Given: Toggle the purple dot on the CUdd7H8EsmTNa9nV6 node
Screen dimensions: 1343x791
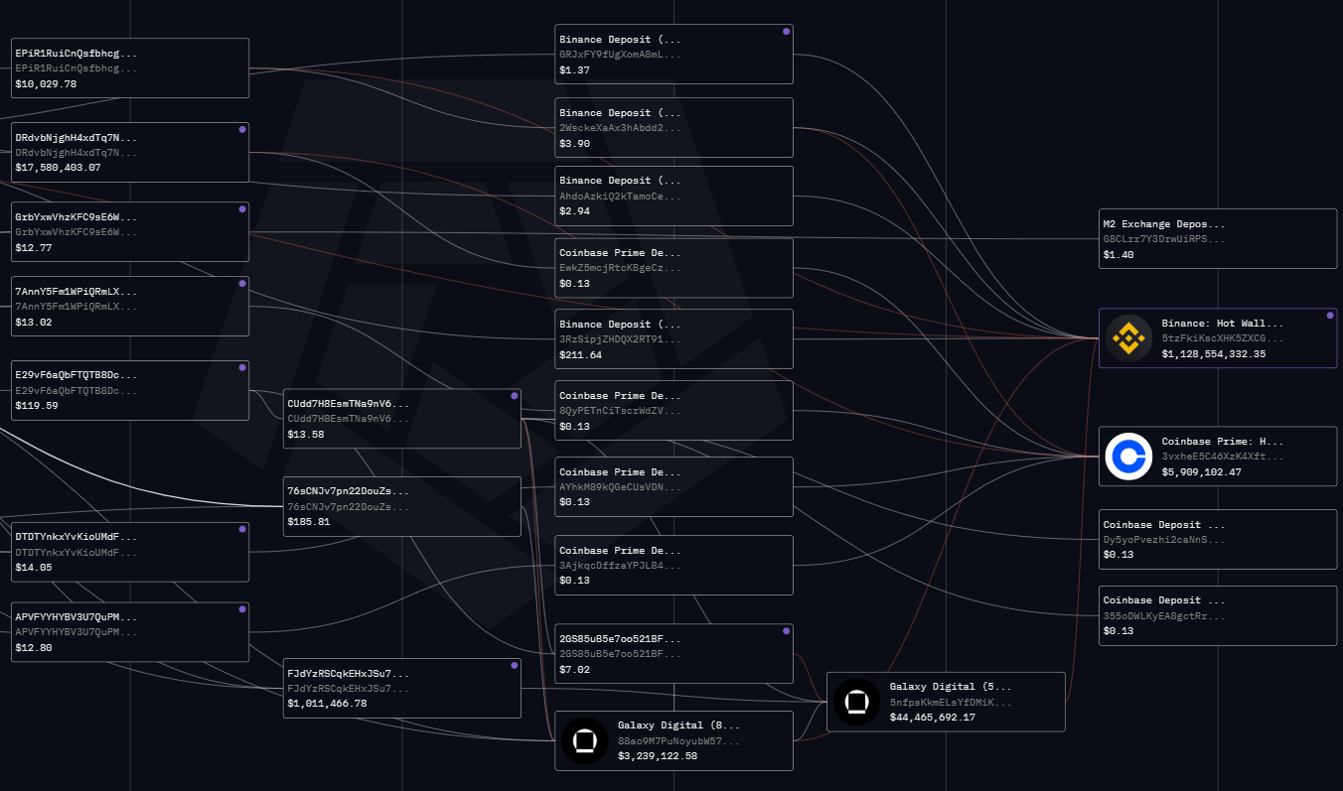Looking at the screenshot, I should [514, 395].
